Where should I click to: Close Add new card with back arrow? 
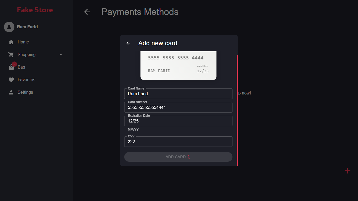coord(128,43)
